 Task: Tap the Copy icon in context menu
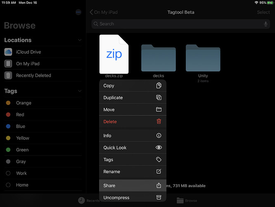click(159, 86)
